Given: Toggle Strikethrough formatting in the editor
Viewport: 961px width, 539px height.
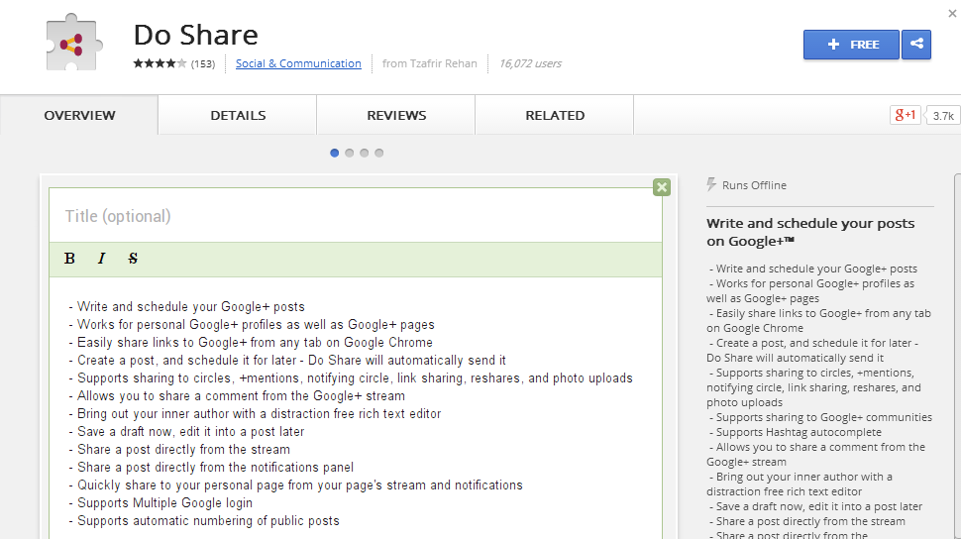Looking at the screenshot, I should (133, 259).
